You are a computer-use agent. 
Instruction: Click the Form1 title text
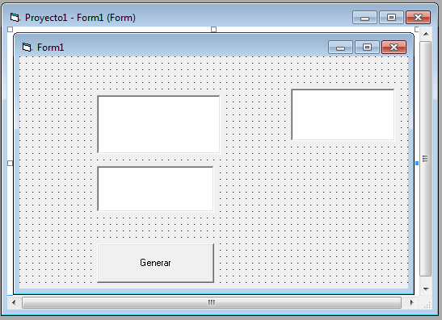click(x=50, y=48)
